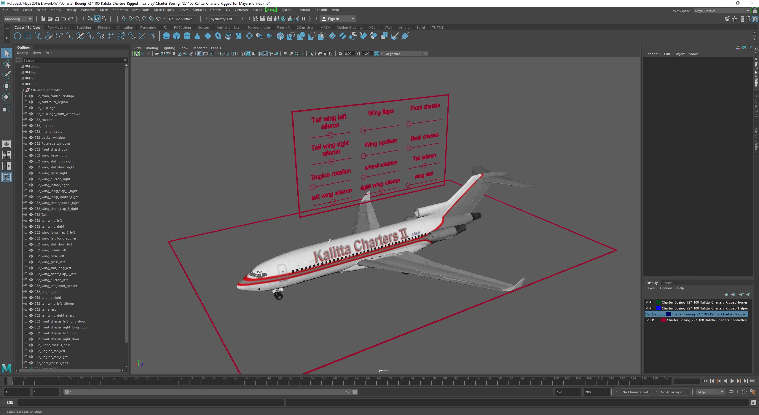Image resolution: width=759 pixels, height=415 pixels.
Task: Create layer from selected objects icon
Action: 748,294
